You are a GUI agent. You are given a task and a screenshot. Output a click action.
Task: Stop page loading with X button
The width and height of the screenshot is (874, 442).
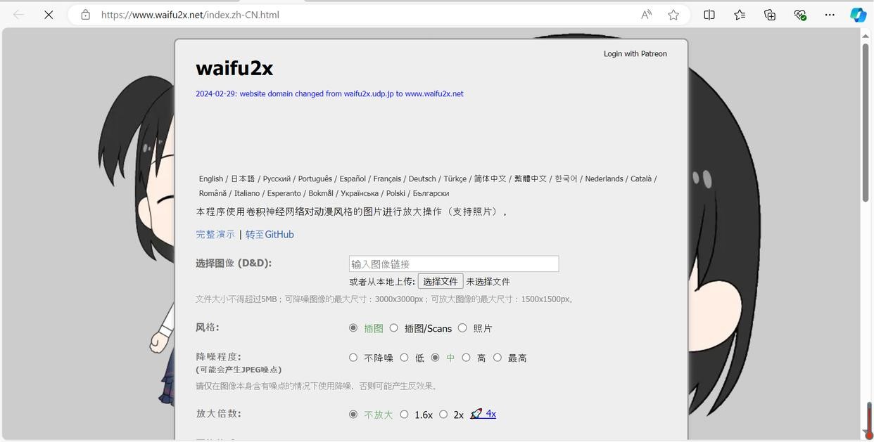[x=49, y=15]
